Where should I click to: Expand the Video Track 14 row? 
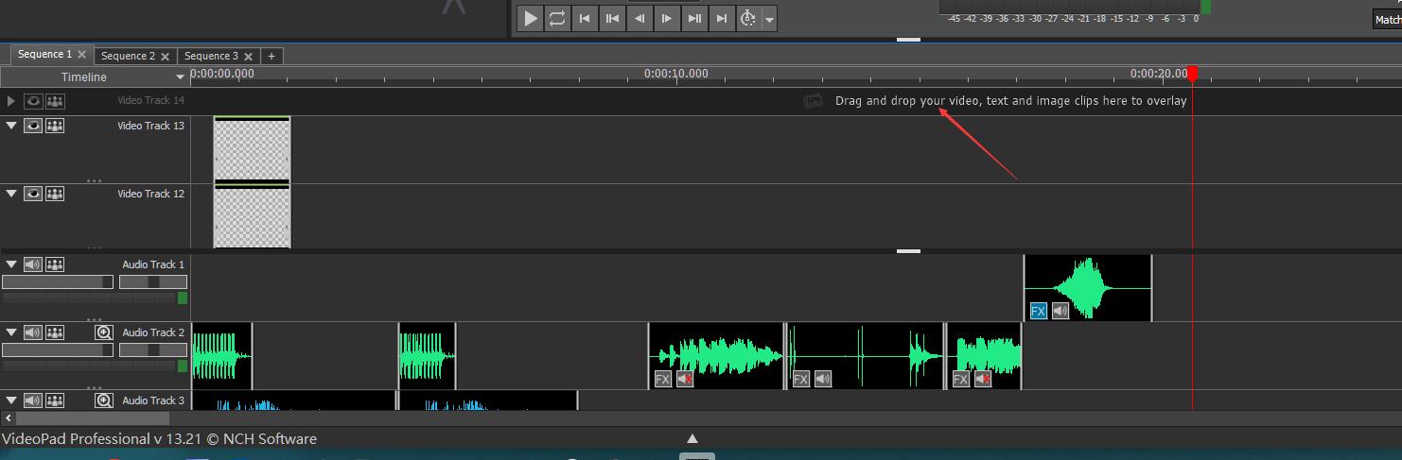11,100
